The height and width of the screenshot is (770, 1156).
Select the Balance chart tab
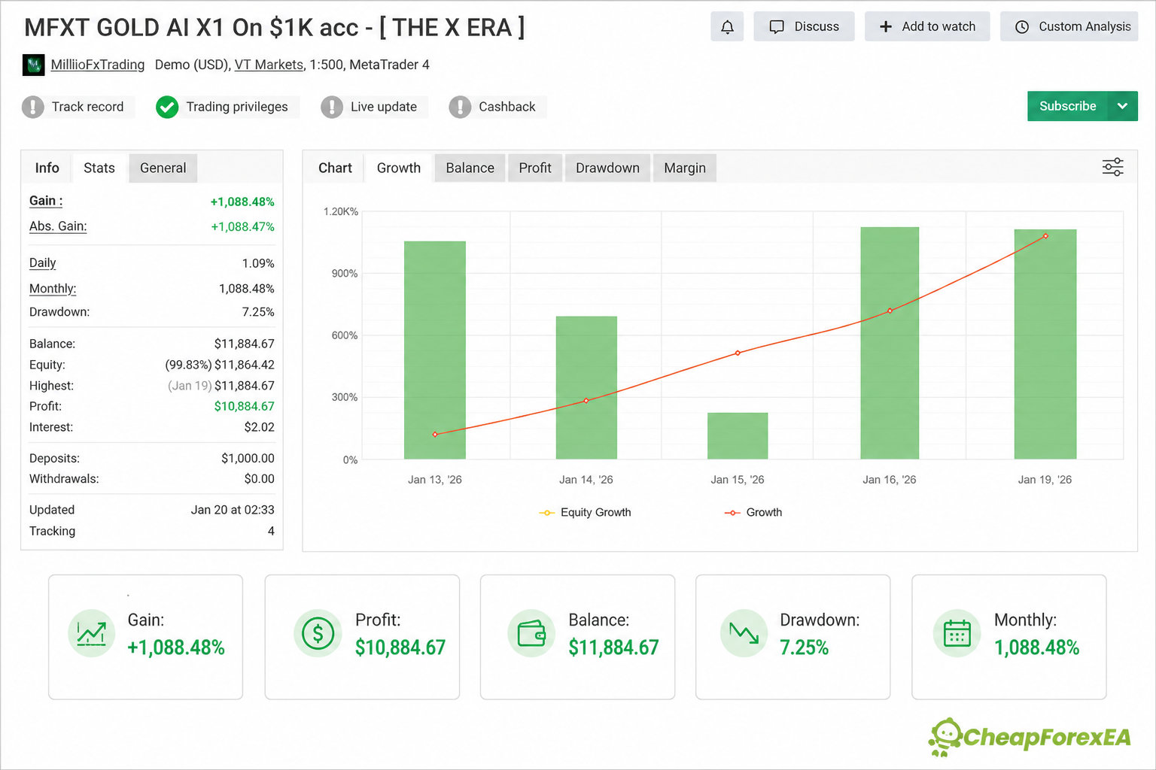tap(470, 168)
